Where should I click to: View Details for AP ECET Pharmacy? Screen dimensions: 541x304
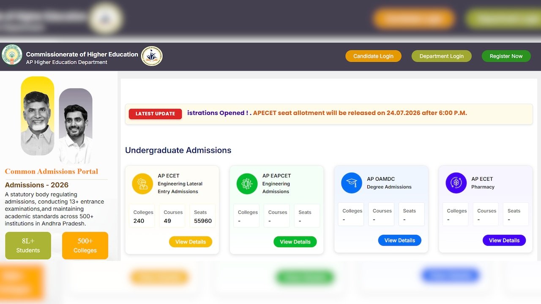(504, 240)
